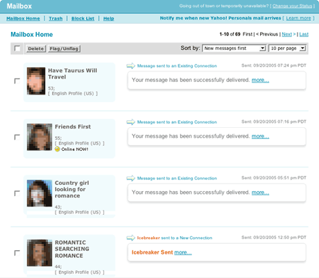Click arrow icon beside Country girl message
The width and height of the screenshot is (319, 278).
130,178
